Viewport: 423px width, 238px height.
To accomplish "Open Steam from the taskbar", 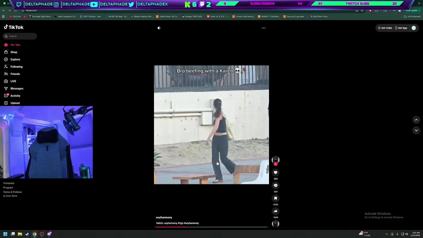I will (27, 234).
